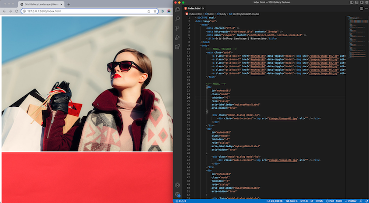Click the Prettier status item
This screenshot has height=203, width=369.
pyautogui.click(x=351, y=201)
